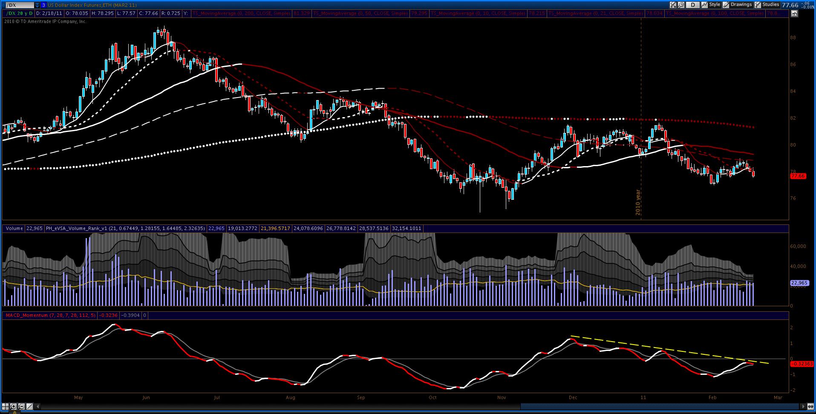Click the TS_MovingAverage (0, 100, CLOSE, Simple) study label
Image resolution: width=816 pixels, height=414 pixels.
pos(715,13)
